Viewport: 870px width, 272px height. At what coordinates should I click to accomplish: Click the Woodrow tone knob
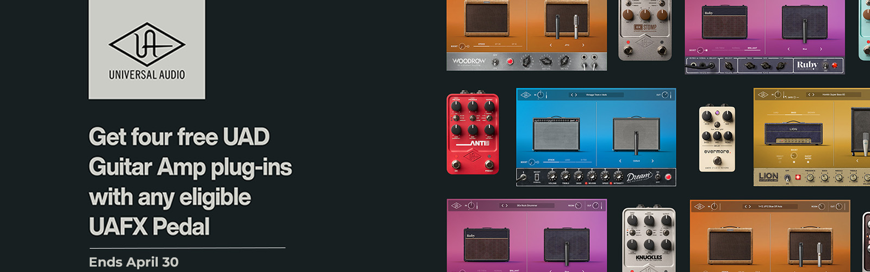tap(526, 60)
